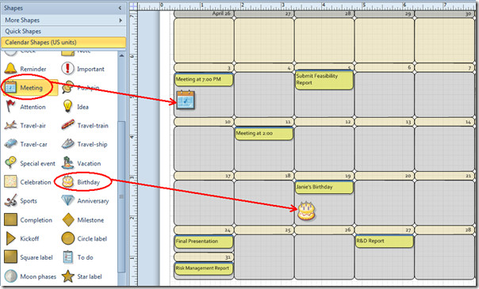This screenshot has height=289, width=479.
Task: Open Quick Shapes stencil
Action: click(x=63, y=31)
